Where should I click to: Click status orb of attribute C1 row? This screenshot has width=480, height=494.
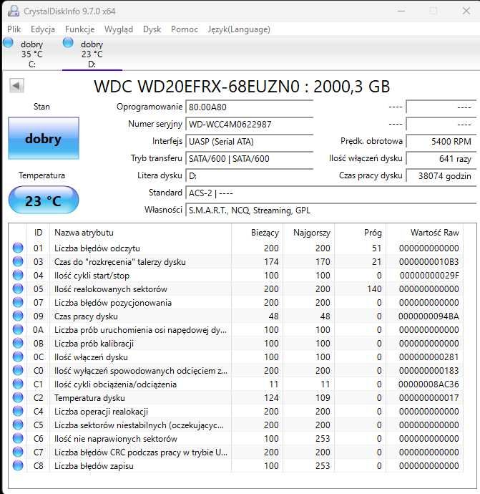pos(18,384)
